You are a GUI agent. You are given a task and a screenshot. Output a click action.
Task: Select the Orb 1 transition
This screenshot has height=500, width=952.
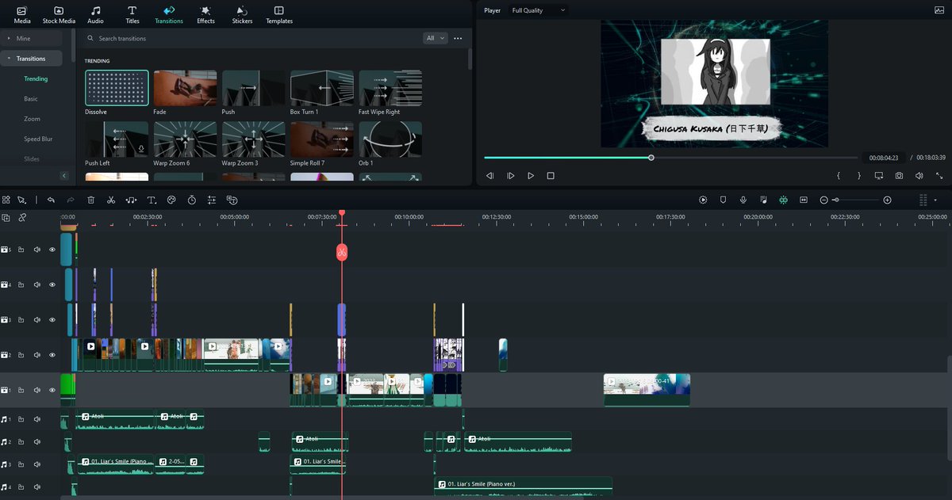[390, 139]
